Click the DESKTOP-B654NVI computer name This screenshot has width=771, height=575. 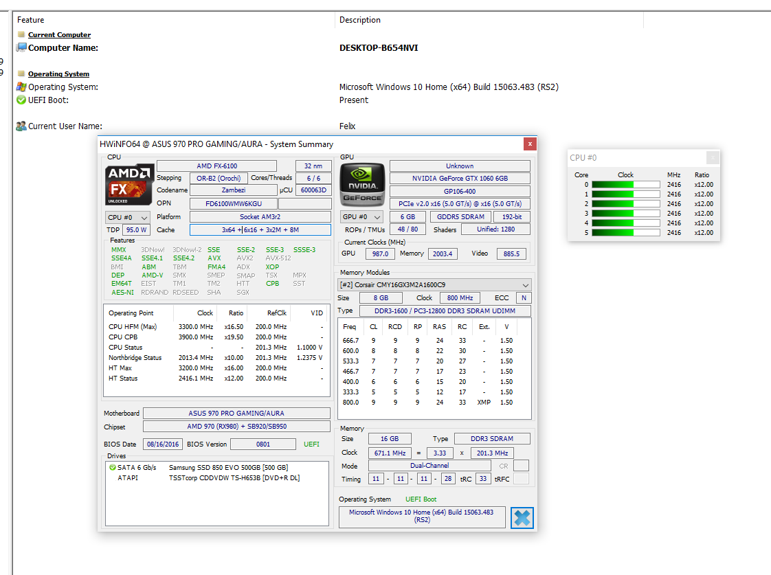pyautogui.click(x=379, y=47)
